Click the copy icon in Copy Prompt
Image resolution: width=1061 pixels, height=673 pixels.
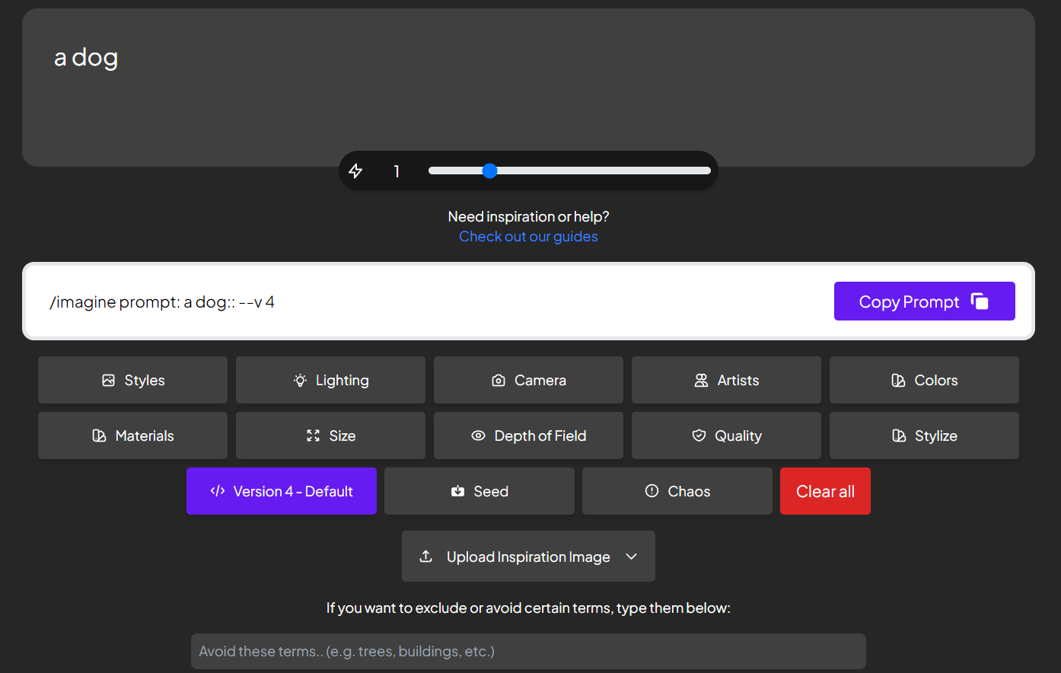point(980,301)
